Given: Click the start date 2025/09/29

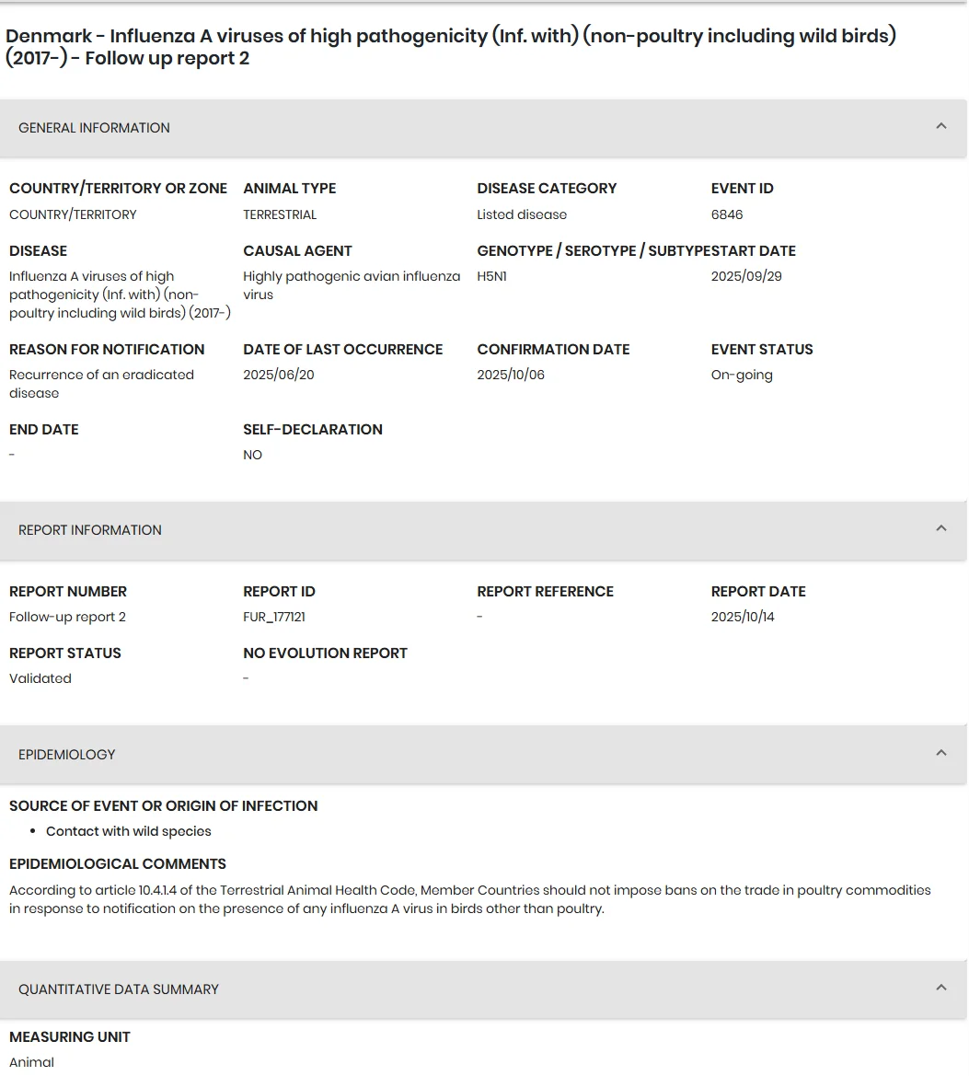Looking at the screenshot, I should click(746, 276).
